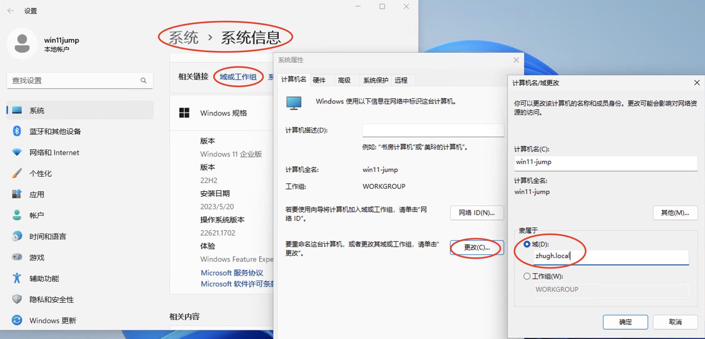Click the Windows 11 企业版 text
The image size is (705, 339).
(231, 154)
